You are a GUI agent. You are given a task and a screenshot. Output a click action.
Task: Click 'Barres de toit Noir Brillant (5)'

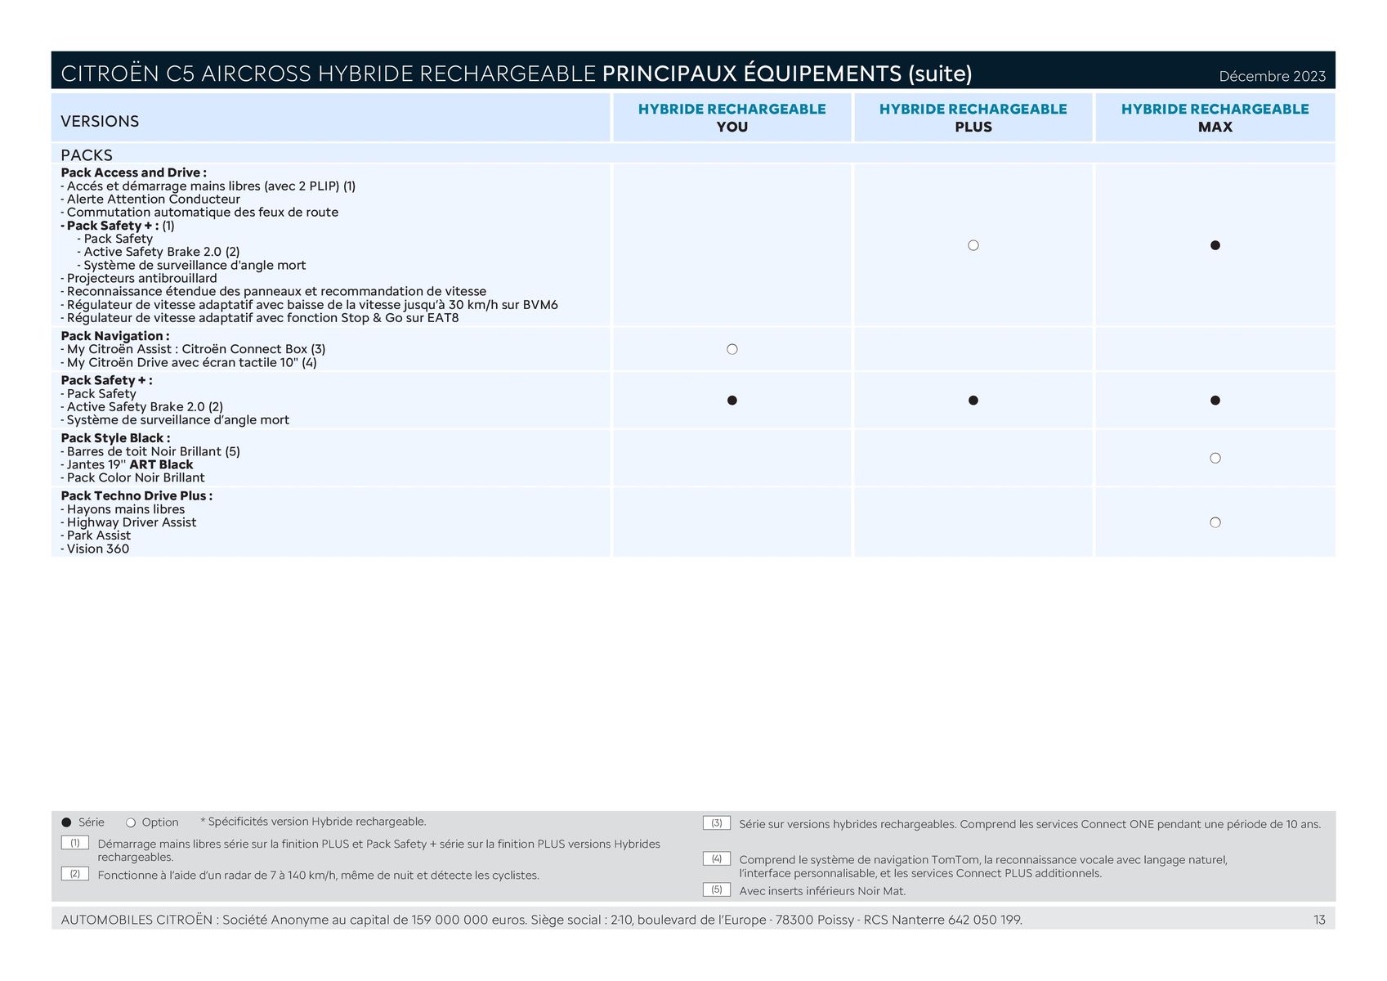(x=150, y=451)
